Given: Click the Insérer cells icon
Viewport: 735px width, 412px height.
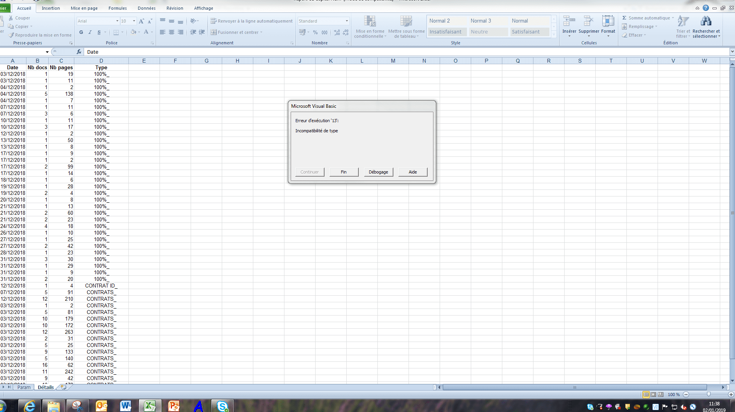Looking at the screenshot, I should coord(569,21).
